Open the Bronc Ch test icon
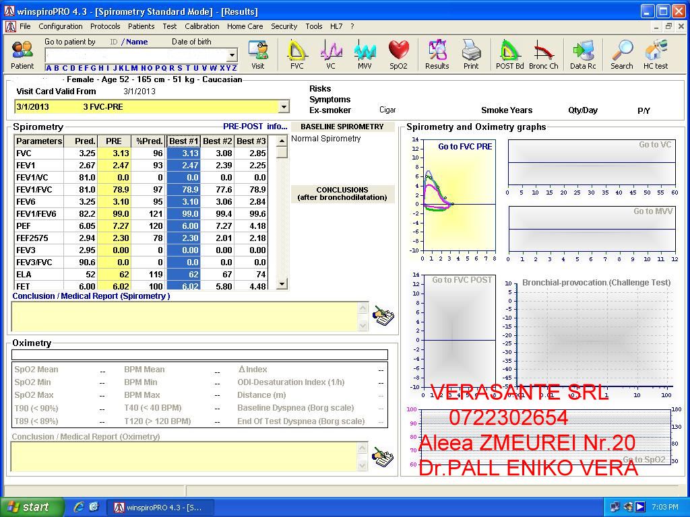Screen dimensions: 690x517 tap(544, 55)
